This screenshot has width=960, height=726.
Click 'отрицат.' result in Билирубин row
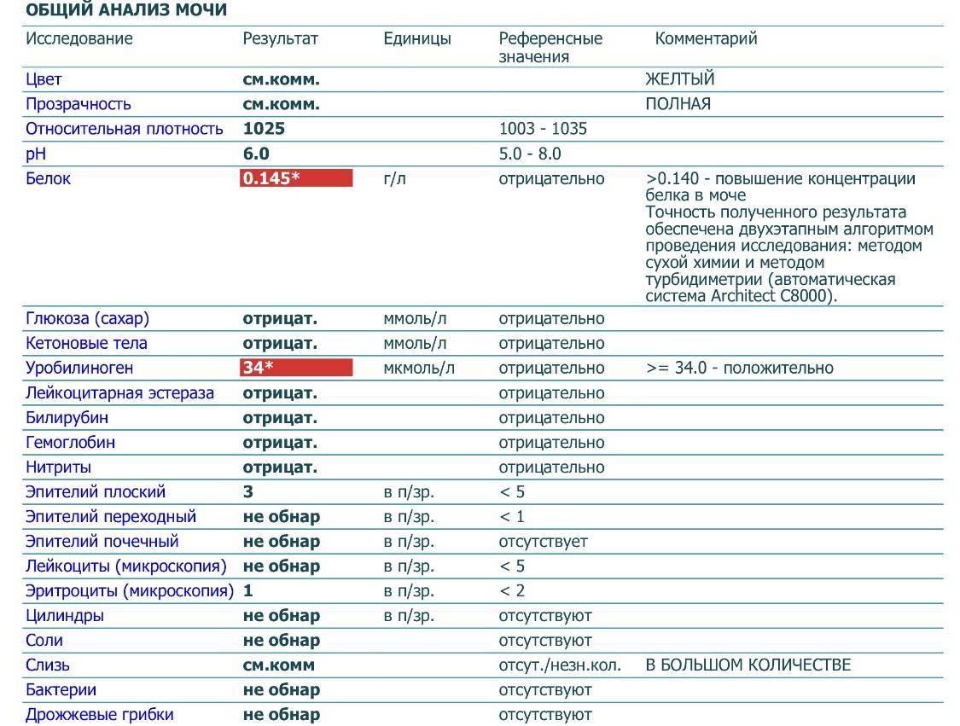280,418
